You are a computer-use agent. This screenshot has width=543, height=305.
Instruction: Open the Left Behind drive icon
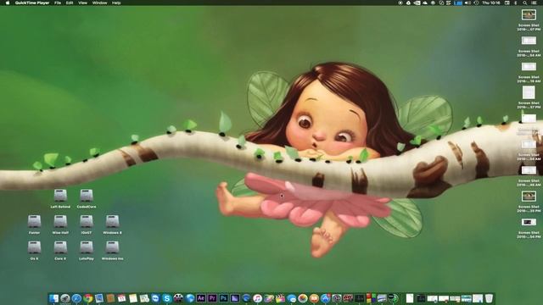pyautogui.click(x=60, y=196)
